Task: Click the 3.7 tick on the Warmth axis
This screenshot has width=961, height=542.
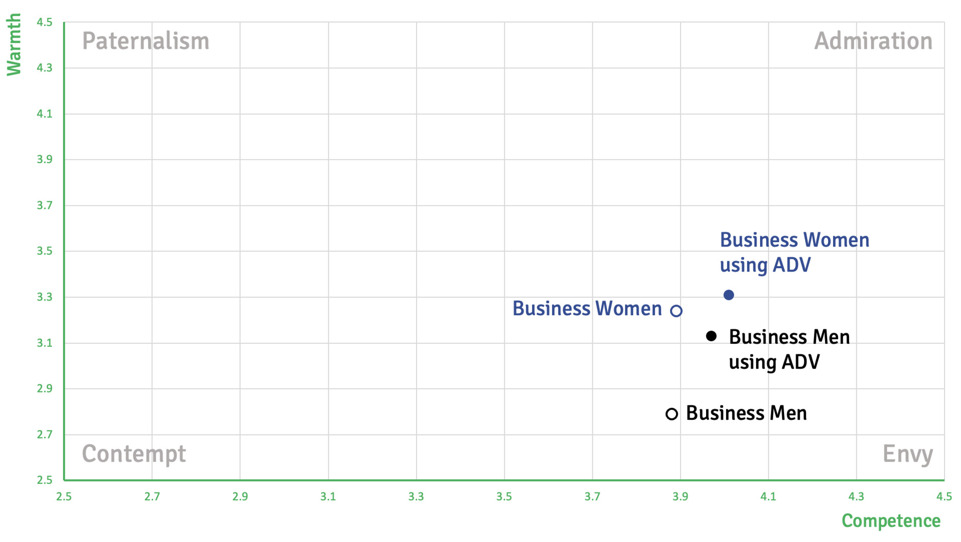Action: pyautogui.click(x=45, y=205)
